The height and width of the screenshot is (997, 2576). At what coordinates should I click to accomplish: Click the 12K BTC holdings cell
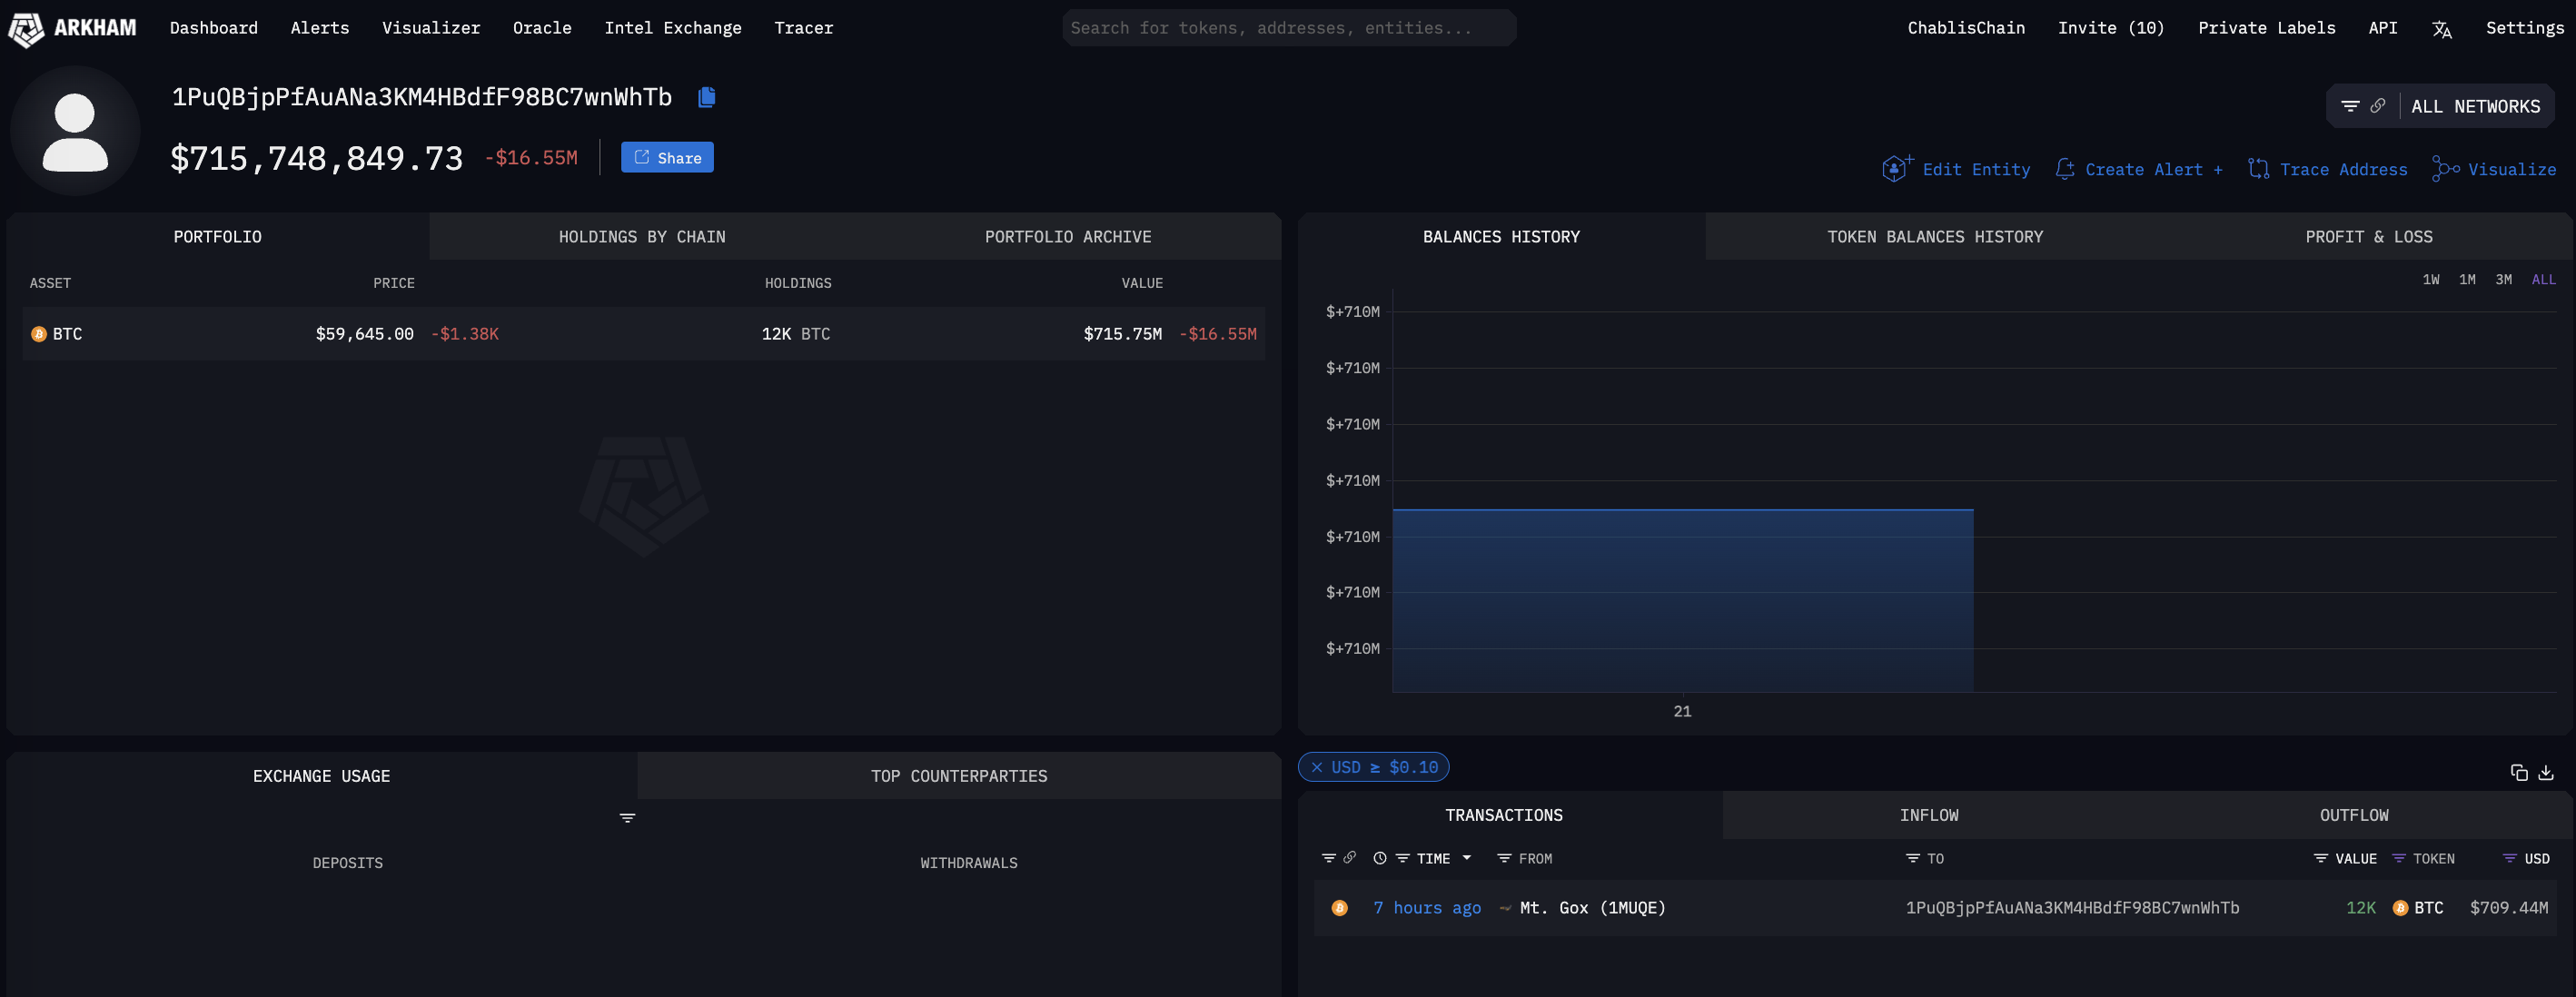point(796,334)
